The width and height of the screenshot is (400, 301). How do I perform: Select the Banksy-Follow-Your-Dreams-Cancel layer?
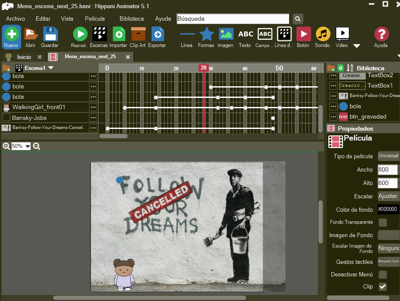49,128
